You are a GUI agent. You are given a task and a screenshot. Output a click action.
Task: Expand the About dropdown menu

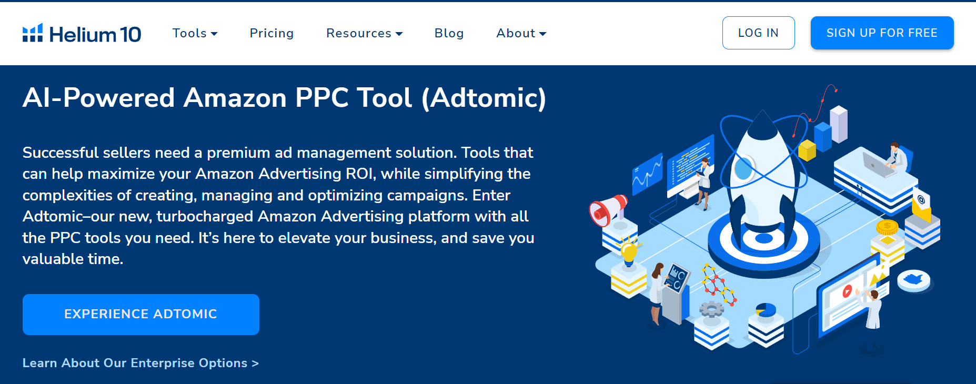(521, 33)
